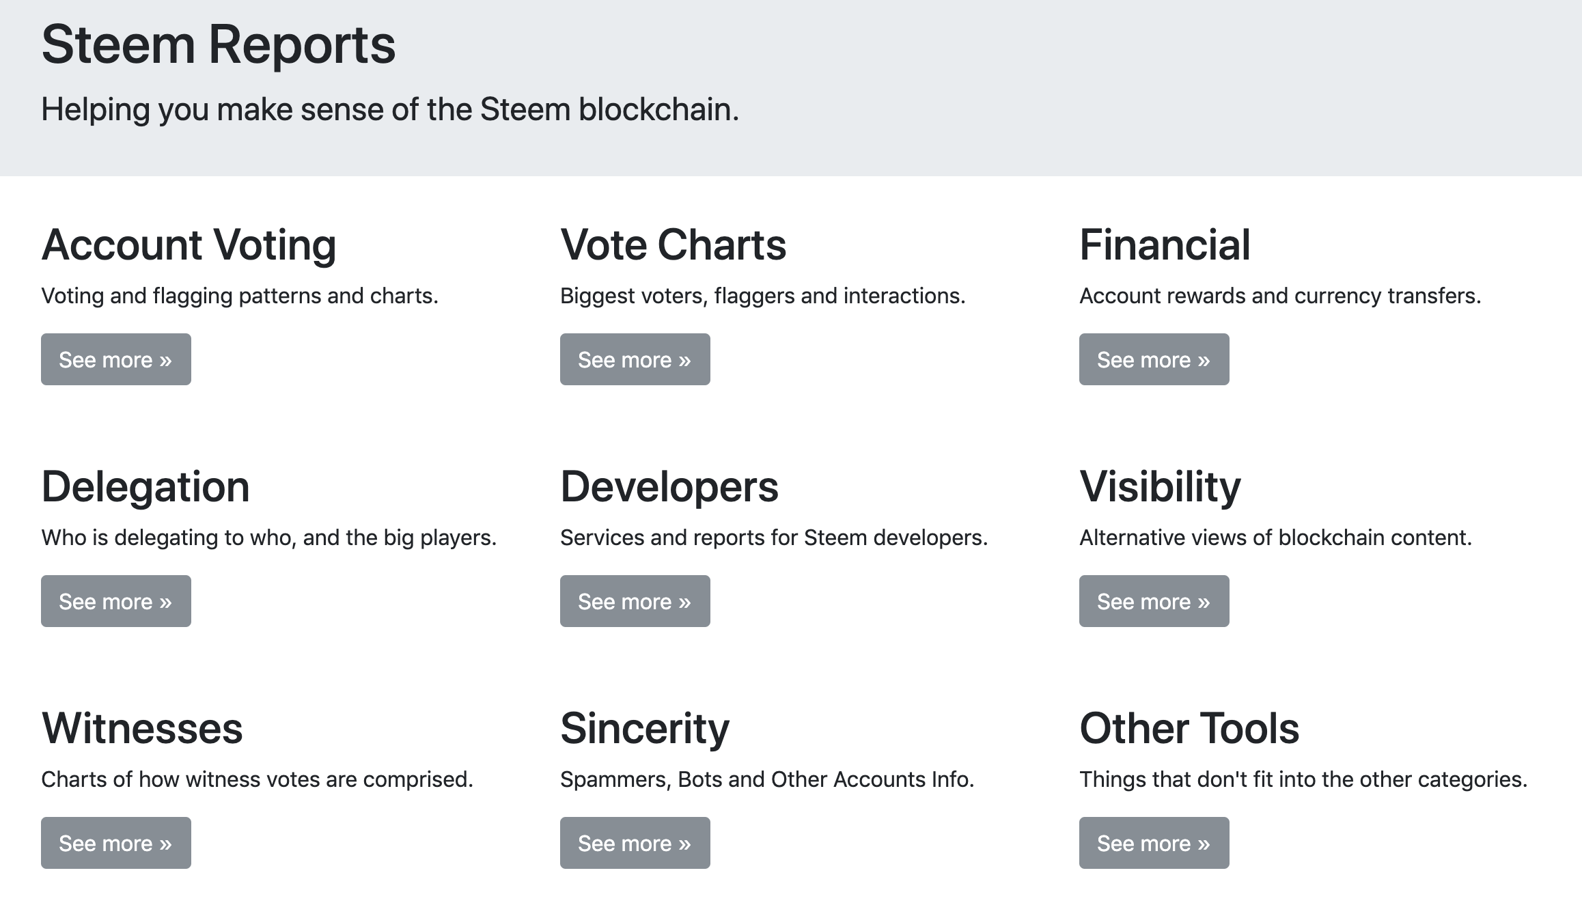
Task: Click the Other Tools heading
Action: click(1189, 728)
